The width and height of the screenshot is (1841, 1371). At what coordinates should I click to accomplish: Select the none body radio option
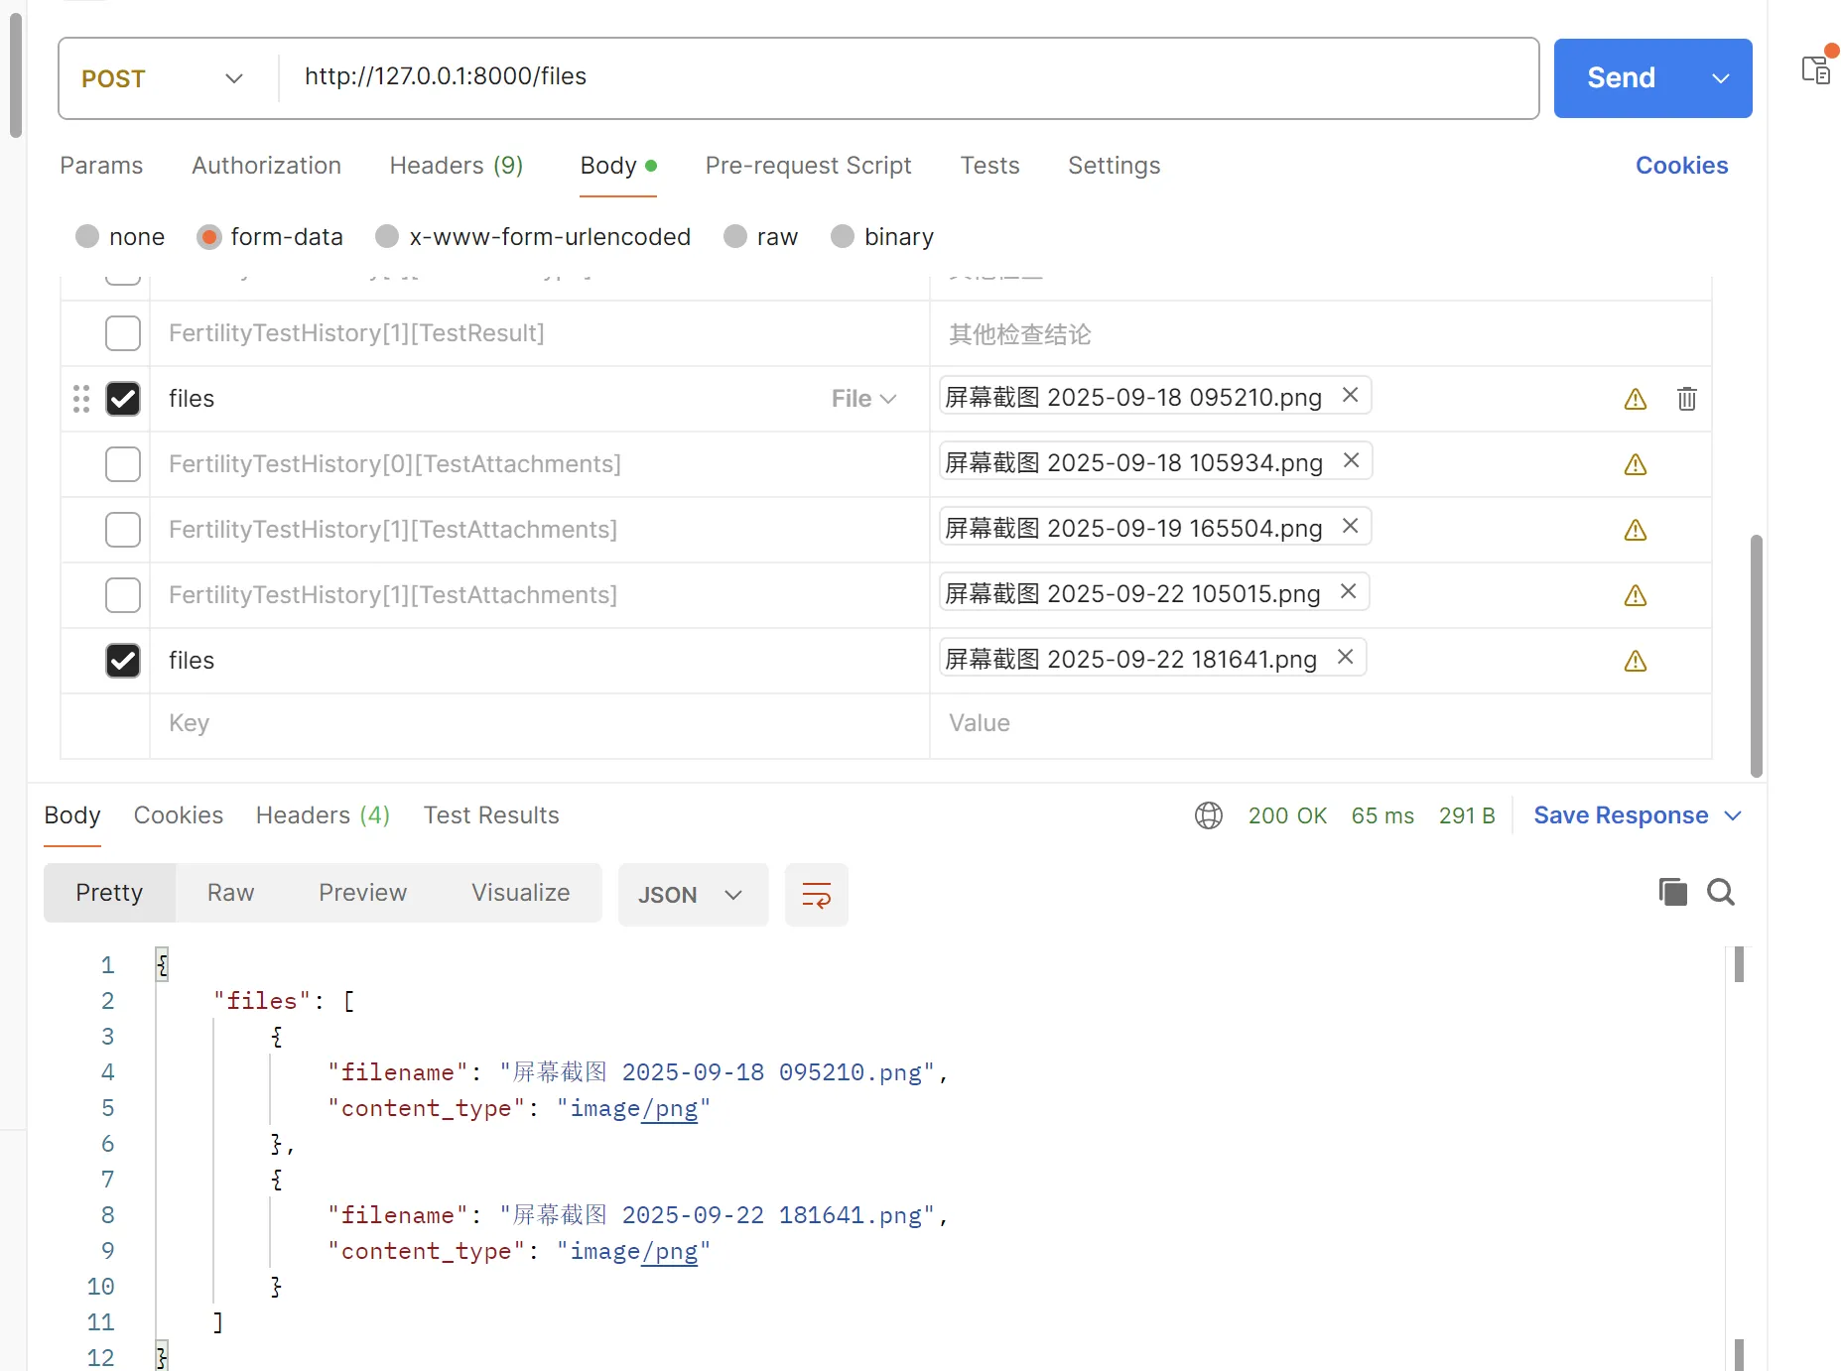[x=87, y=236]
